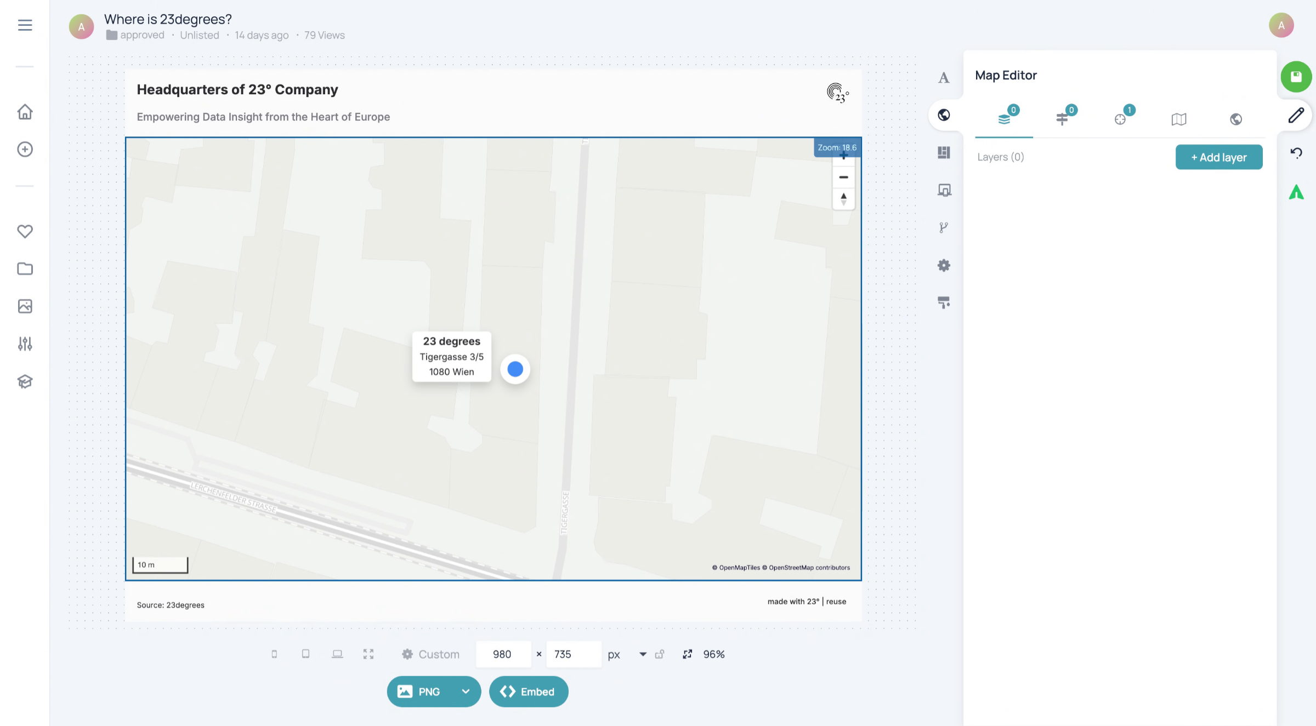The width and height of the screenshot is (1316, 726).
Task: Toggle the aspect ratio lock
Action: coord(660,654)
